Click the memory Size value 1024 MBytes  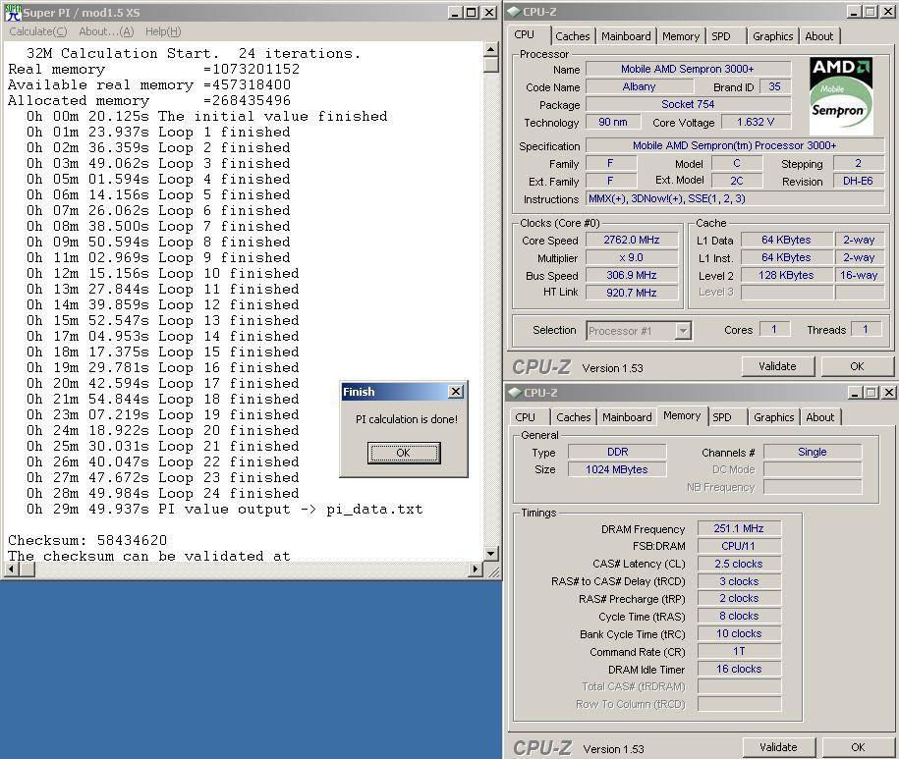click(x=617, y=469)
